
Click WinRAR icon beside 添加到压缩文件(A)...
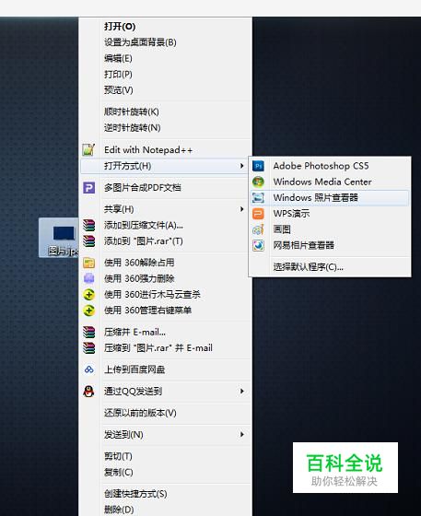click(88, 226)
